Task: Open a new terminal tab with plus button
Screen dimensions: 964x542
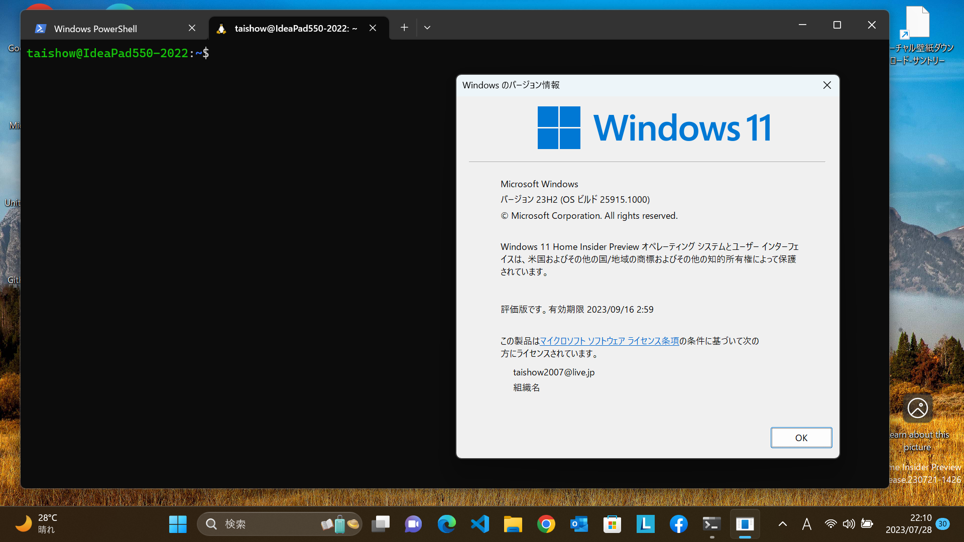Action: [404, 28]
